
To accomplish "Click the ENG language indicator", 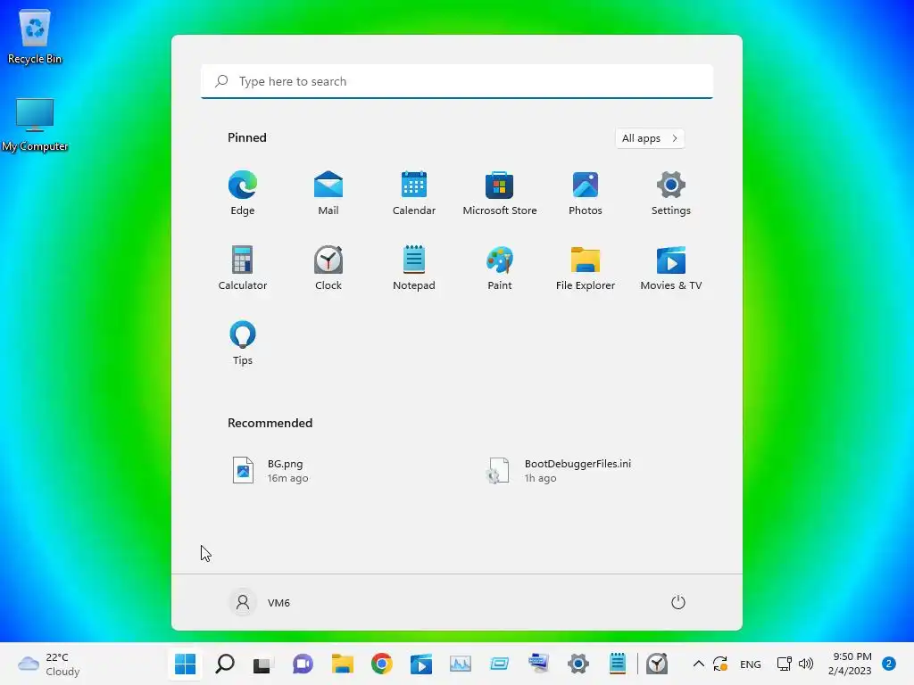I will [x=750, y=664].
